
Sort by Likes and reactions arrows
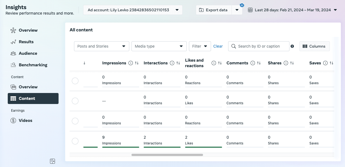pos(220,63)
